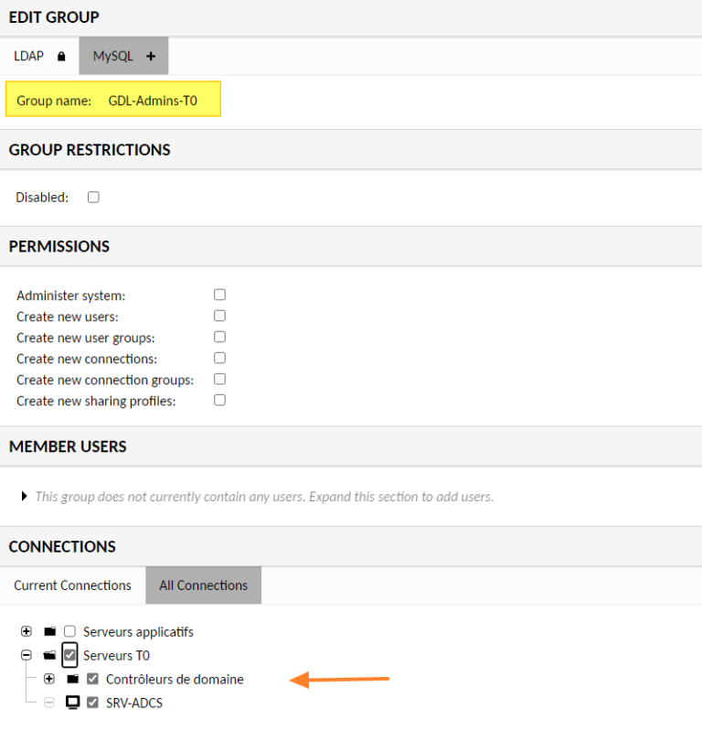The width and height of the screenshot is (702, 741).
Task: Click the monitor icon of SRV-ADCS connection
Action: (x=72, y=703)
